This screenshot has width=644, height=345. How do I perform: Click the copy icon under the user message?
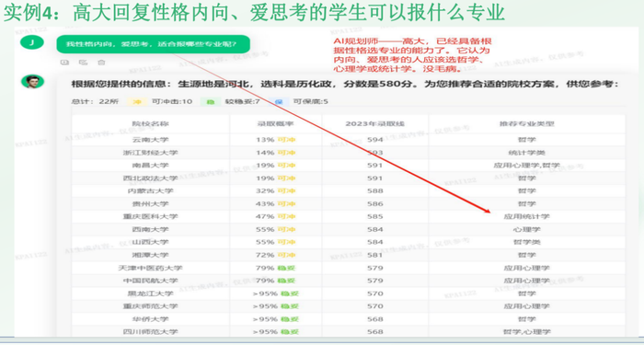(64, 63)
